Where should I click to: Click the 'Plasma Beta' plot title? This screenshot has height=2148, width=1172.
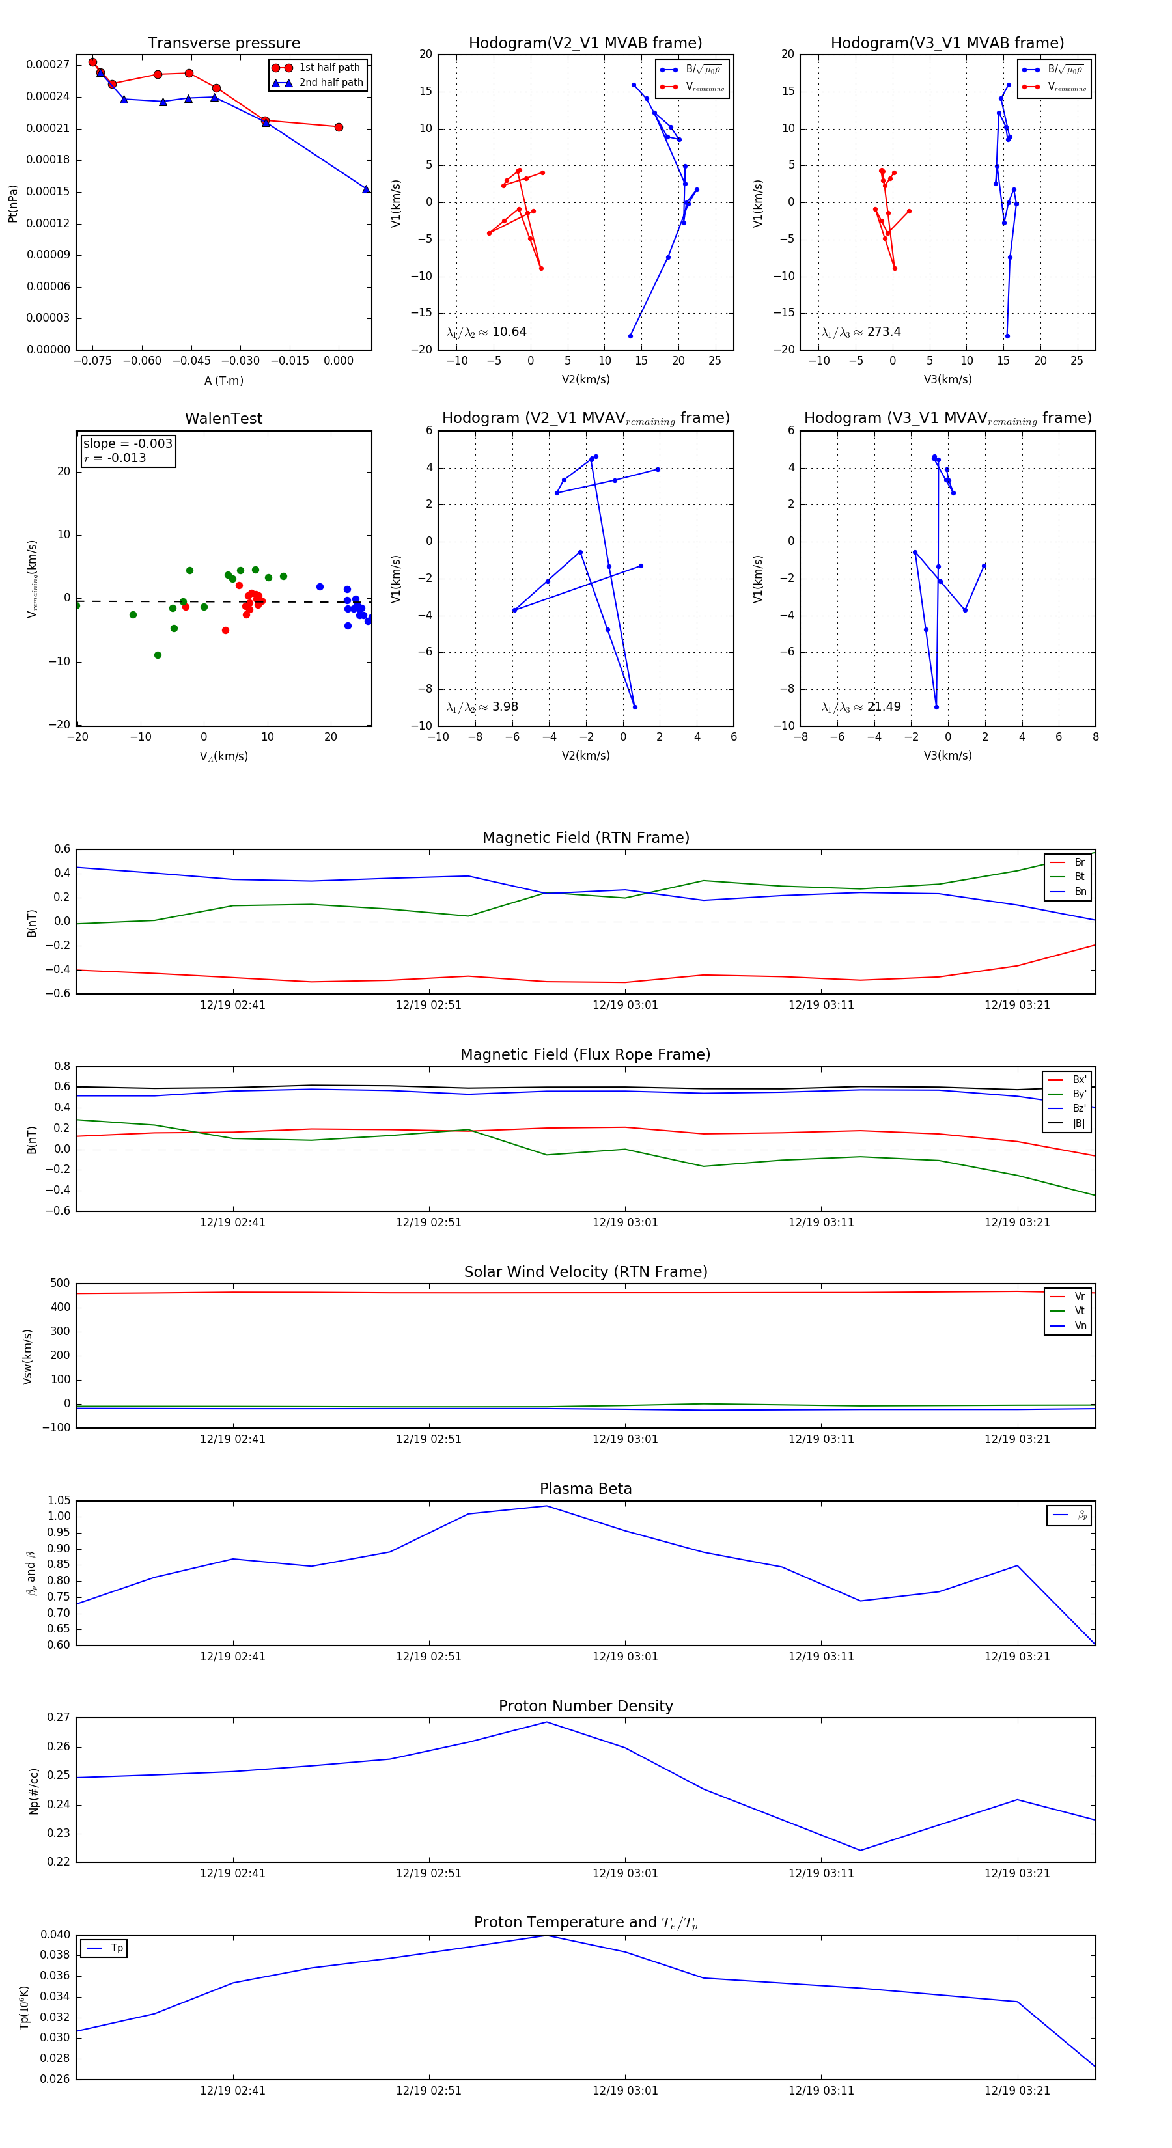coord(585,1489)
